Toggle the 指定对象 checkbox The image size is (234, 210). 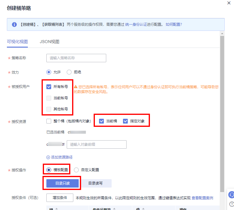[125, 121]
